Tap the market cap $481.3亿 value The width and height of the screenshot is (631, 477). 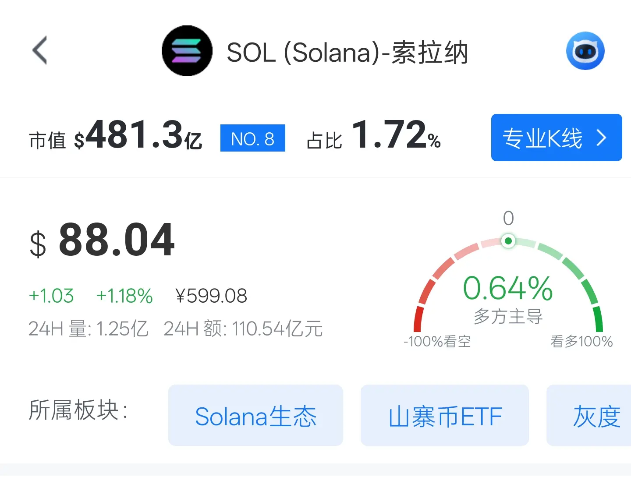[x=138, y=135]
